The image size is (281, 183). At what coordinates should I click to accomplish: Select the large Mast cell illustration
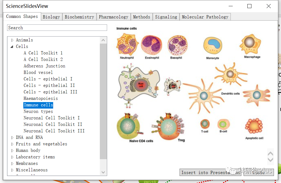139,86
